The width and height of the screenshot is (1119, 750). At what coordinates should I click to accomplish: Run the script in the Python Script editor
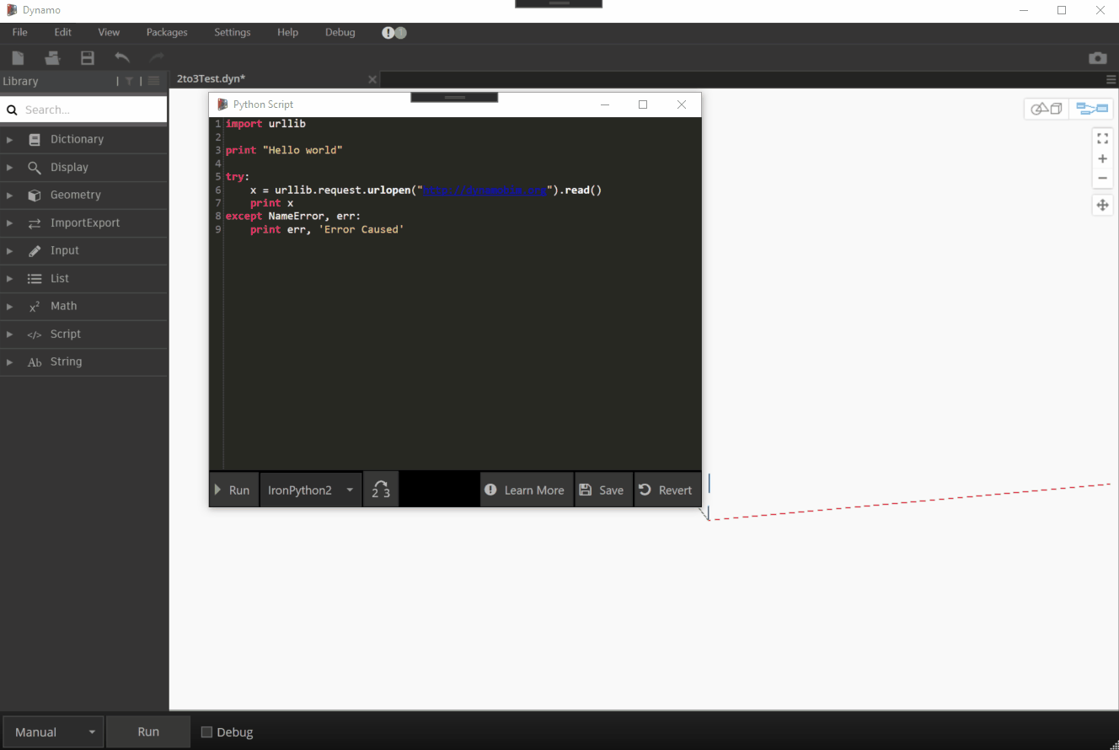tap(233, 490)
